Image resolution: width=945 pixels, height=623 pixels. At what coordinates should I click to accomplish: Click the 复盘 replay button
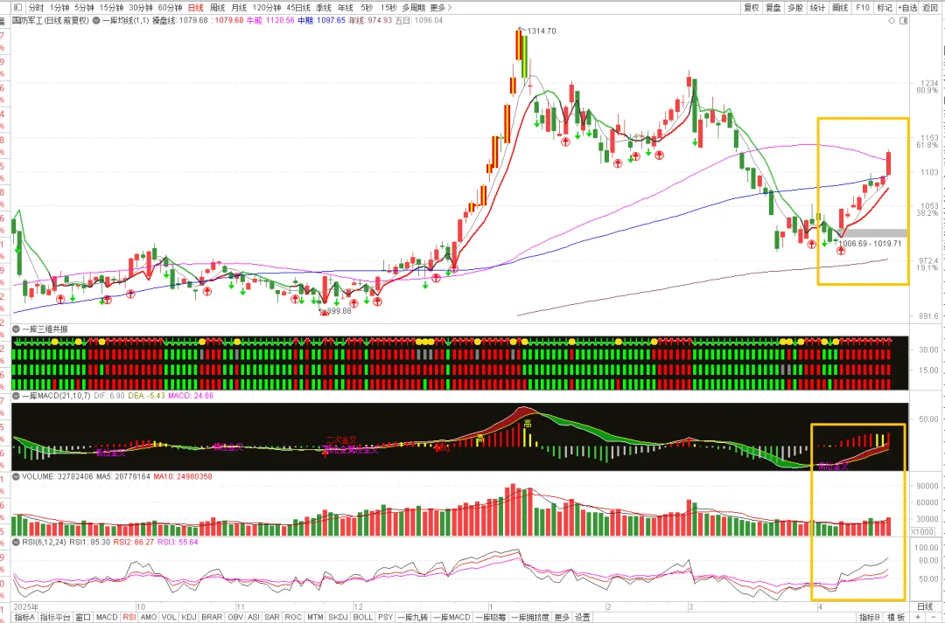pyautogui.click(x=773, y=7)
